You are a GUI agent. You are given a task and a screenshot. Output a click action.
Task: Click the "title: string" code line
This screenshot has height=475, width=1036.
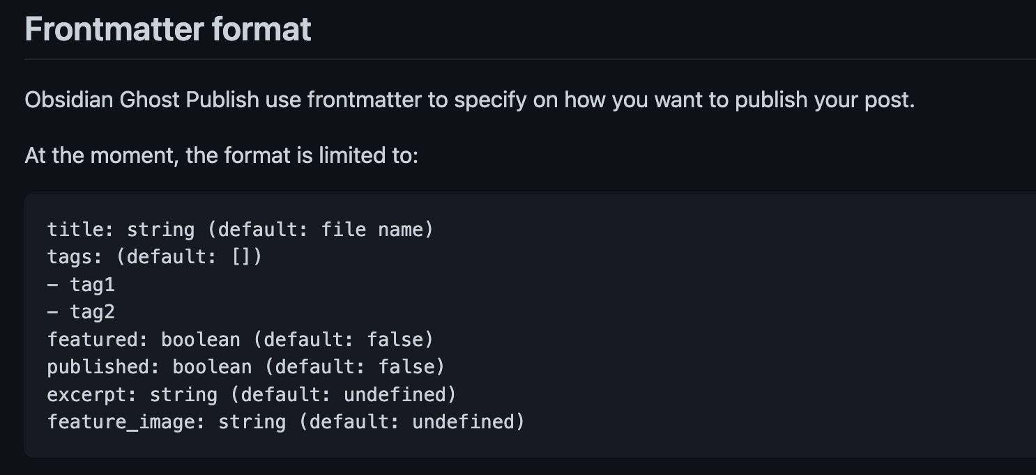tap(240, 229)
